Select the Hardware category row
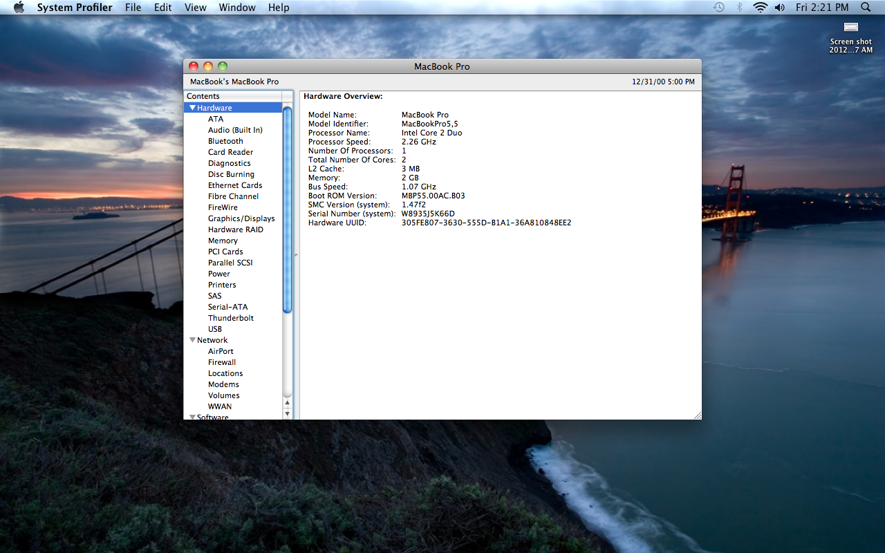 (x=233, y=108)
